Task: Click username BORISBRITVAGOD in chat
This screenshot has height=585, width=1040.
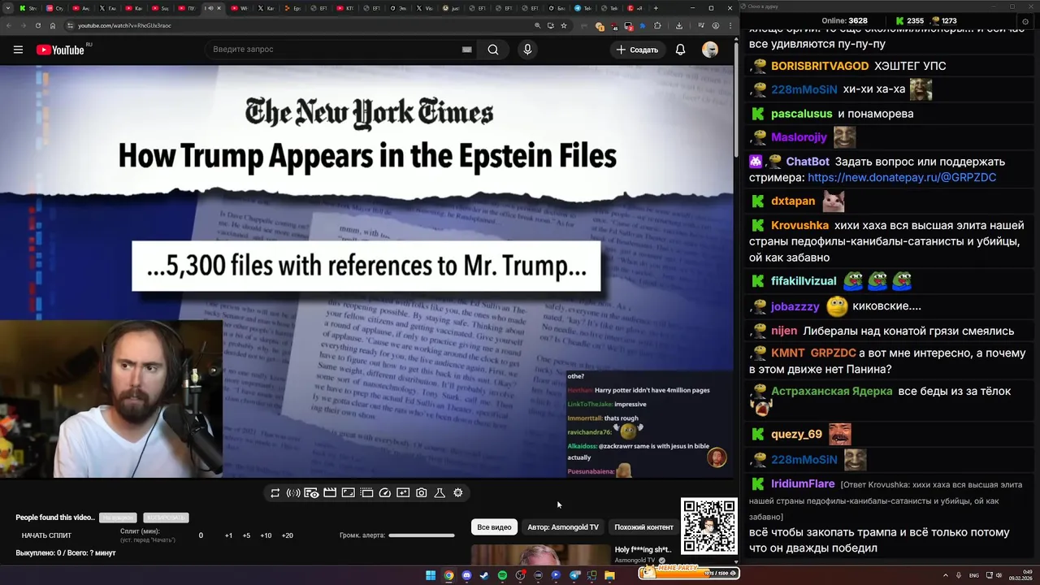Action: click(x=820, y=66)
